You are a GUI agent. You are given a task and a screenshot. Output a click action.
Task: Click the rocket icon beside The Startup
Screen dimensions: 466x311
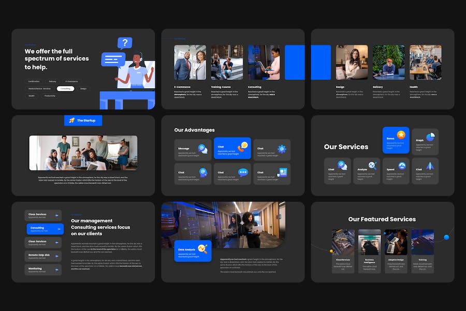coord(72,120)
